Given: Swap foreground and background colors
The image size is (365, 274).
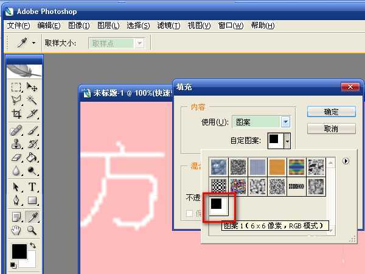Looking at the screenshot, I should click(33, 246).
